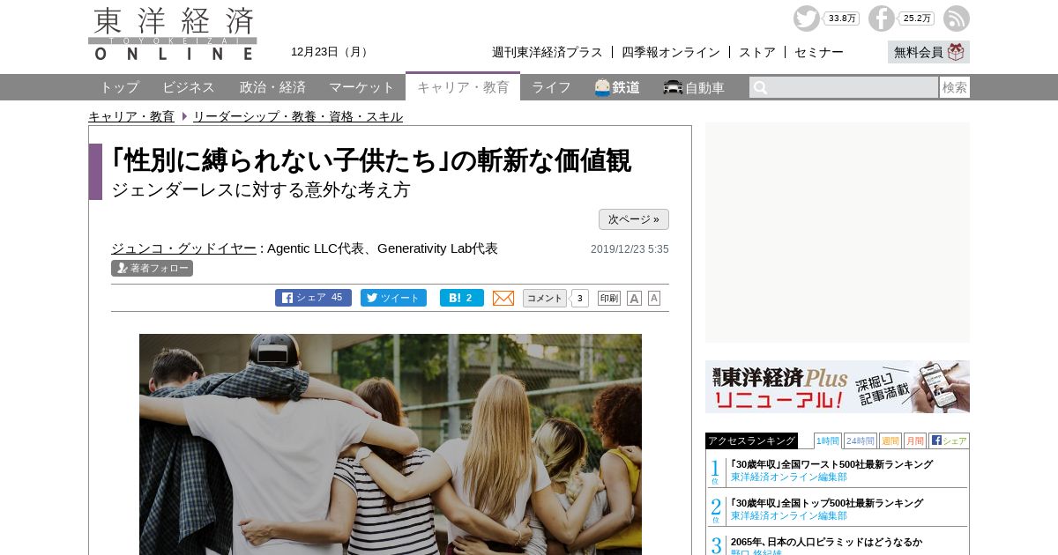Open ranked article 全国ワースト500社最新ランキング
1058x555 pixels.
[831, 464]
